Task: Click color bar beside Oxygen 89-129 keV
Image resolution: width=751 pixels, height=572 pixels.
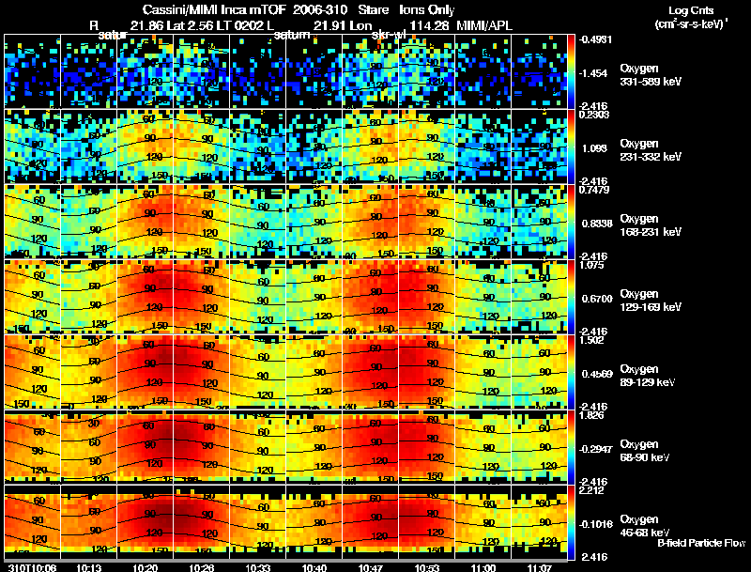Action: (x=571, y=372)
